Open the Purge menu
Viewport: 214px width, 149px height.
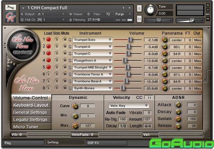tap(123, 14)
